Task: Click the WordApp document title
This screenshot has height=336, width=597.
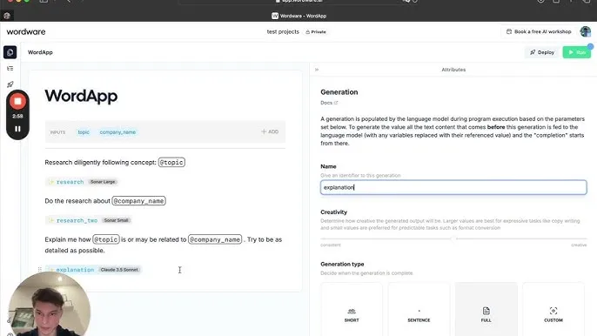Action: point(81,96)
